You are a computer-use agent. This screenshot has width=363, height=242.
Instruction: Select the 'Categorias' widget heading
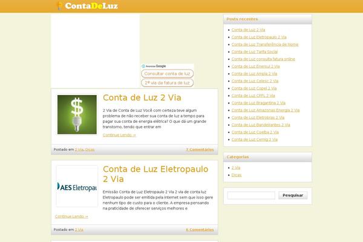coord(238,157)
